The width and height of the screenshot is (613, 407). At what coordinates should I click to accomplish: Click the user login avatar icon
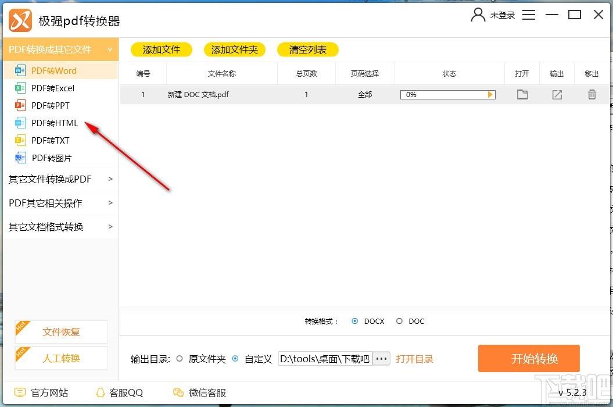[x=478, y=15]
